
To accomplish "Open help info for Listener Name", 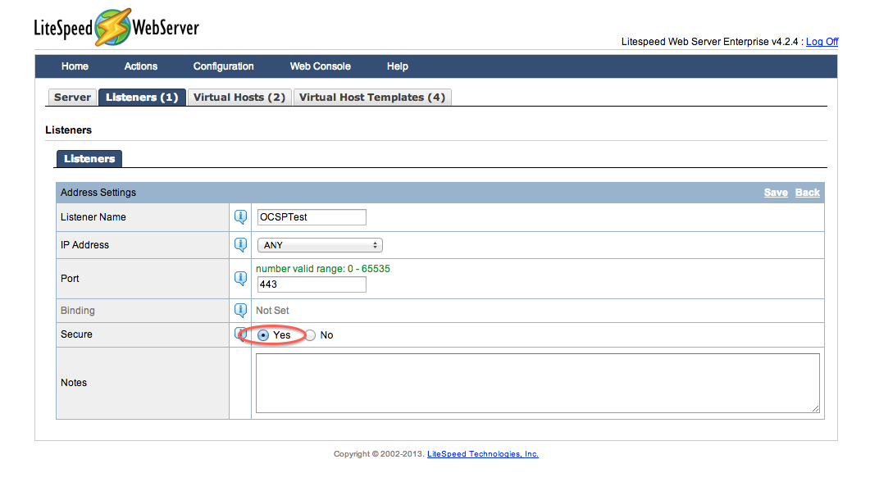I will click(x=240, y=217).
